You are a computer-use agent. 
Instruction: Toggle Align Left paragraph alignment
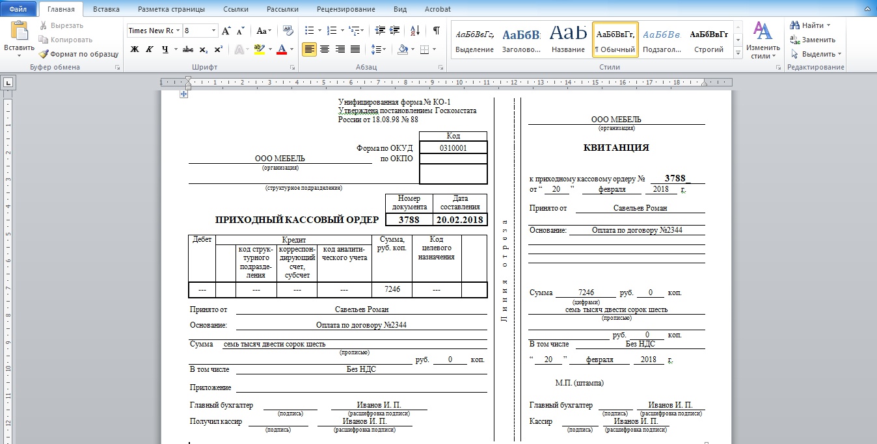(309, 49)
